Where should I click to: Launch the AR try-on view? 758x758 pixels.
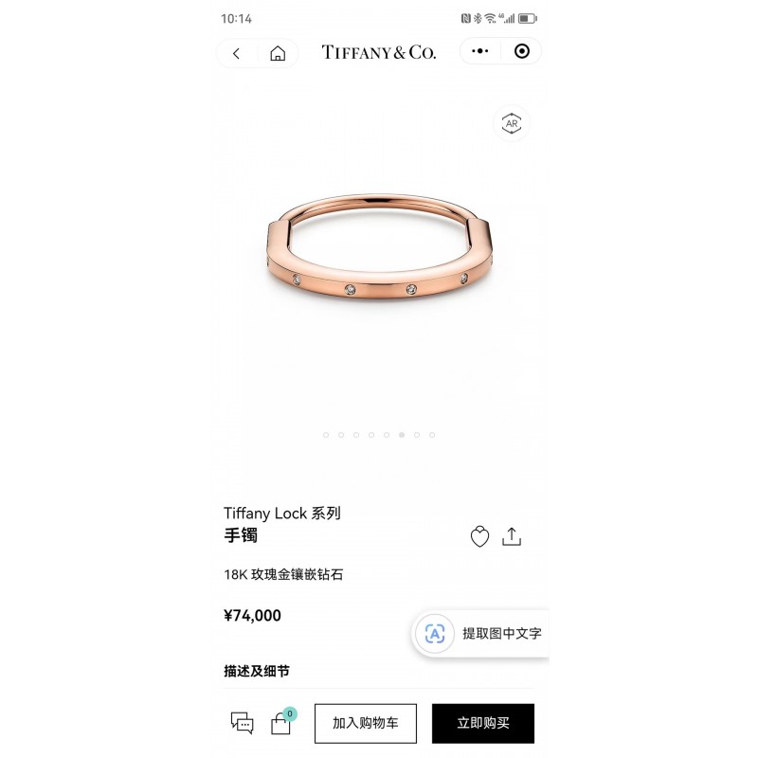coord(512,123)
